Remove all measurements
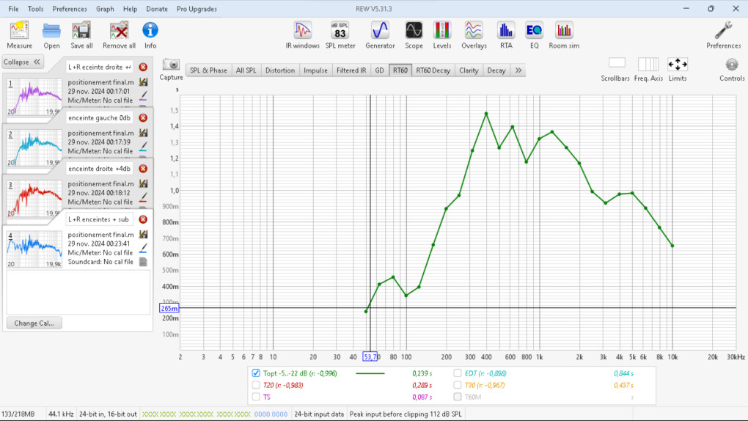 tap(119, 35)
